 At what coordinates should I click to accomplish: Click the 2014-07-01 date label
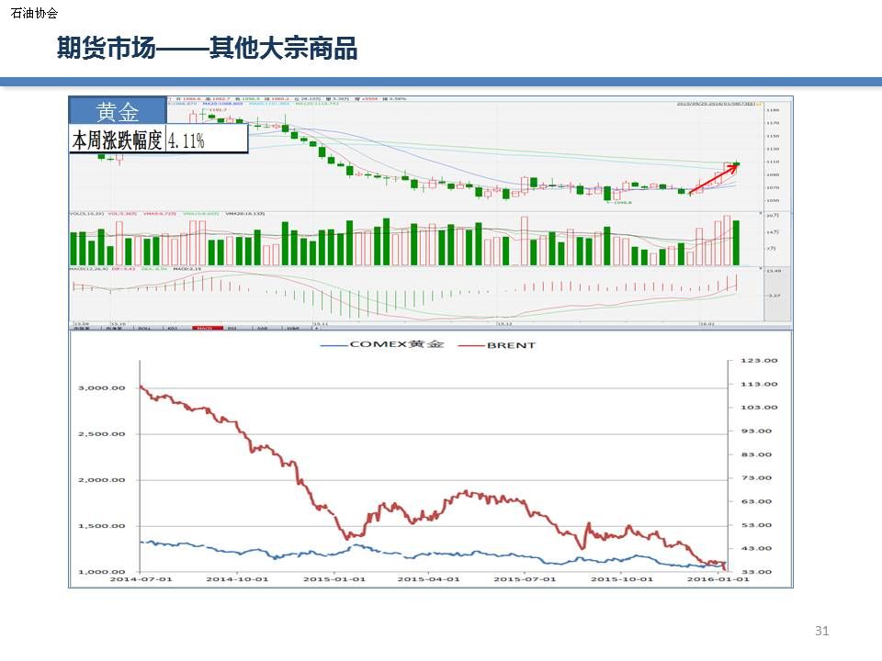[141, 579]
